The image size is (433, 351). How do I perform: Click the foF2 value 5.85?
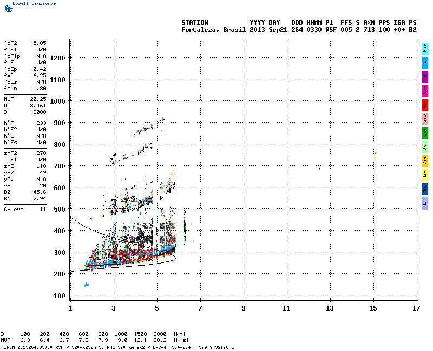coord(40,43)
